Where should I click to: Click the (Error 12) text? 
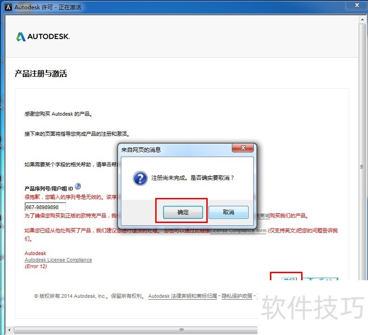(x=36, y=266)
